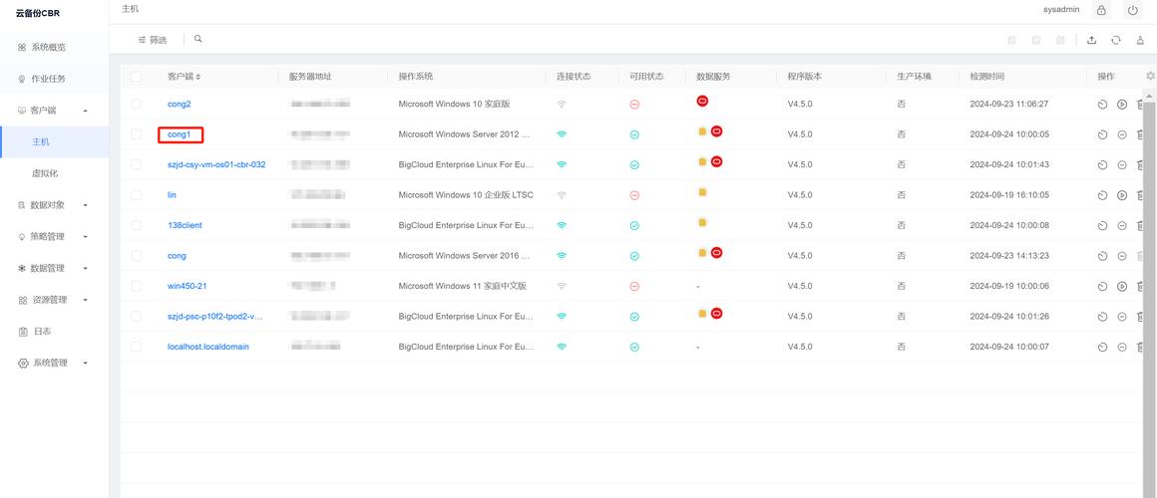Screen dimensions: 1157x498
Task: Click the history clock icon for cong1
Action: (1103, 134)
